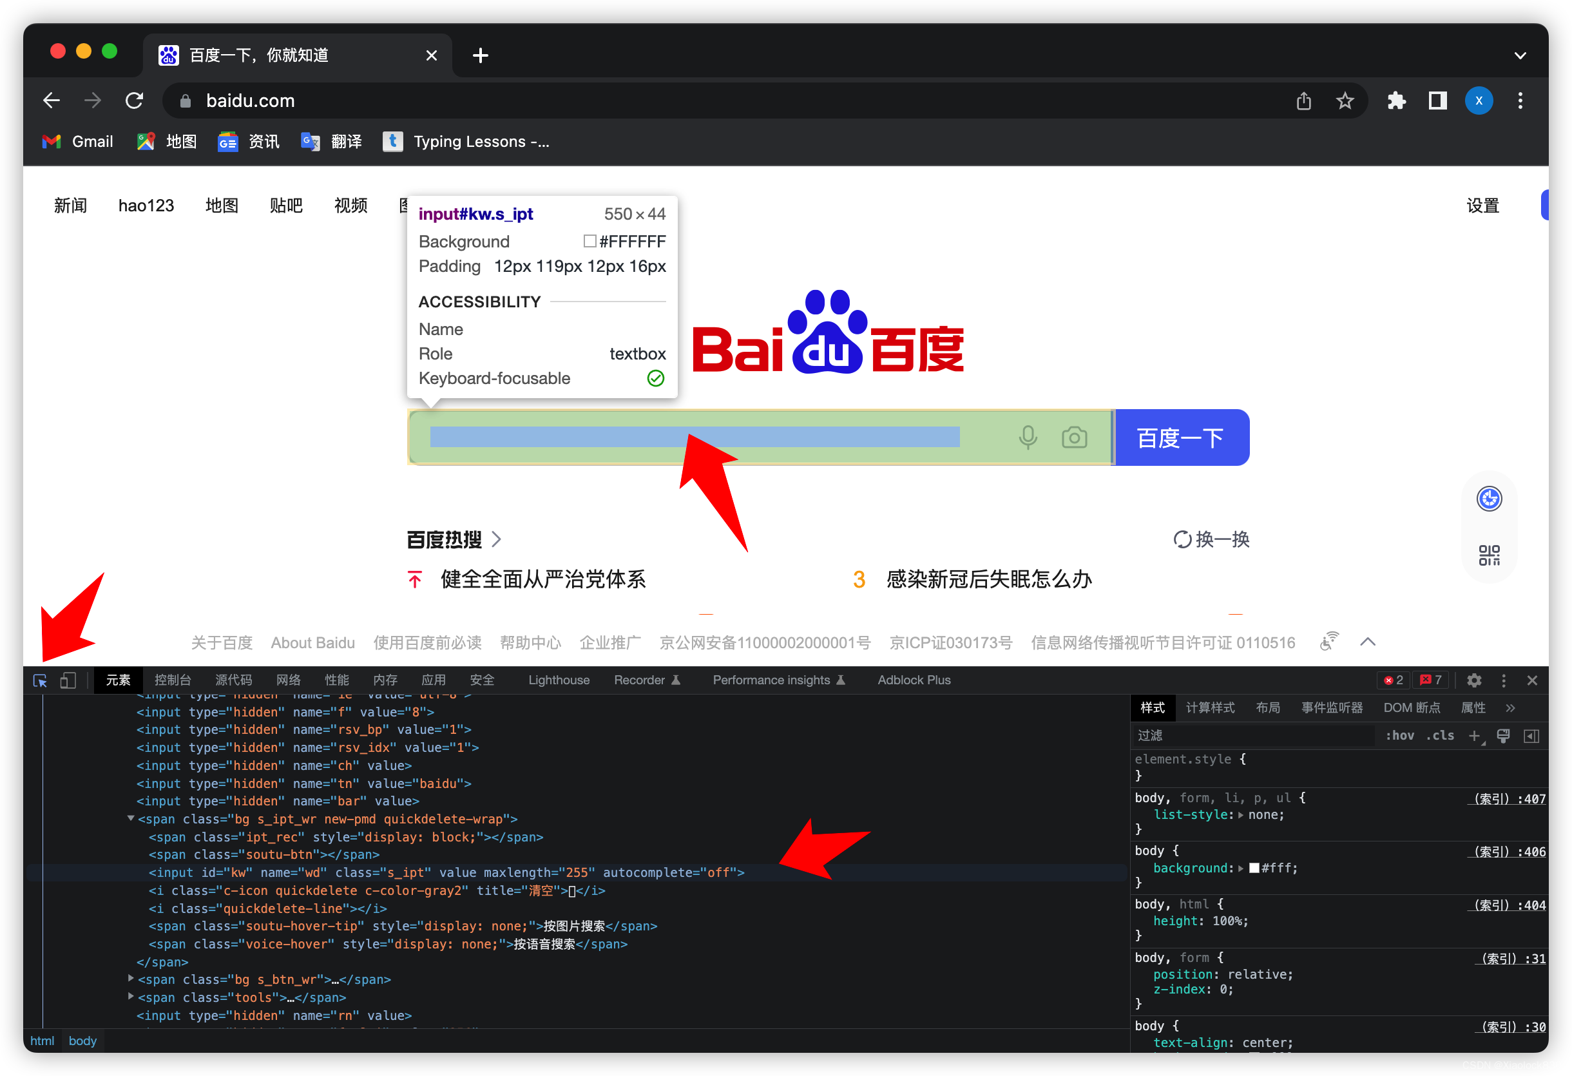
Task: Open the profile avatar X
Action: [1479, 101]
